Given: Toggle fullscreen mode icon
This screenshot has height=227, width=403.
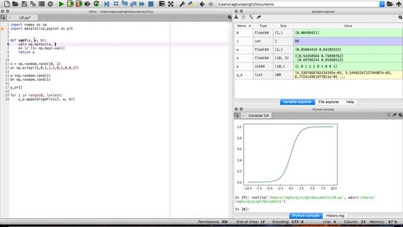Looking at the screenshot, I should tap(171, 4).
